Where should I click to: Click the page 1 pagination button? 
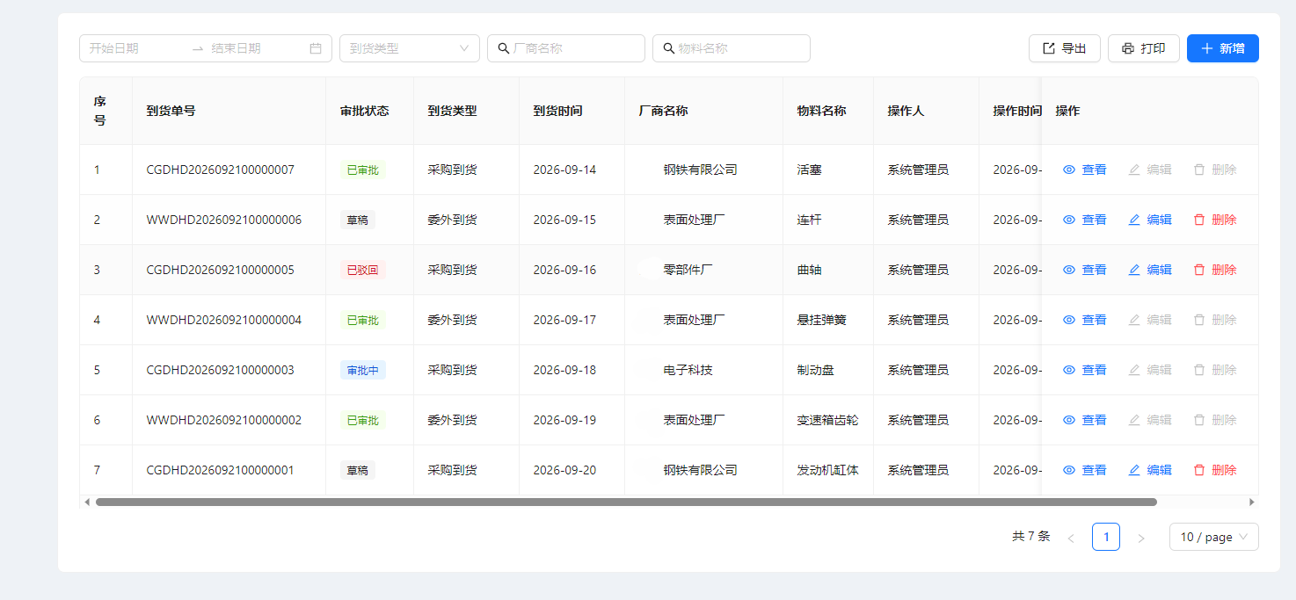[1106, 537]
